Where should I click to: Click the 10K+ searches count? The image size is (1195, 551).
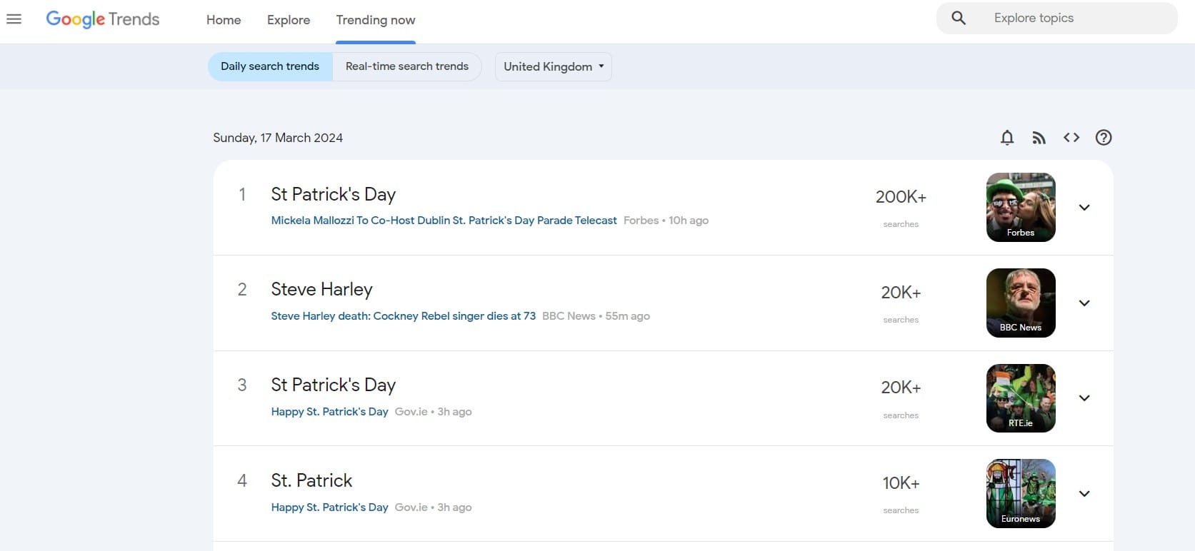tap(901, 483)
